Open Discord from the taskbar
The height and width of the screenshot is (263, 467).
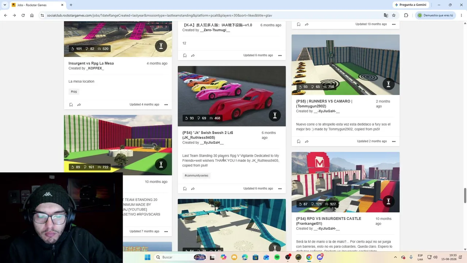tap(320, 257)
